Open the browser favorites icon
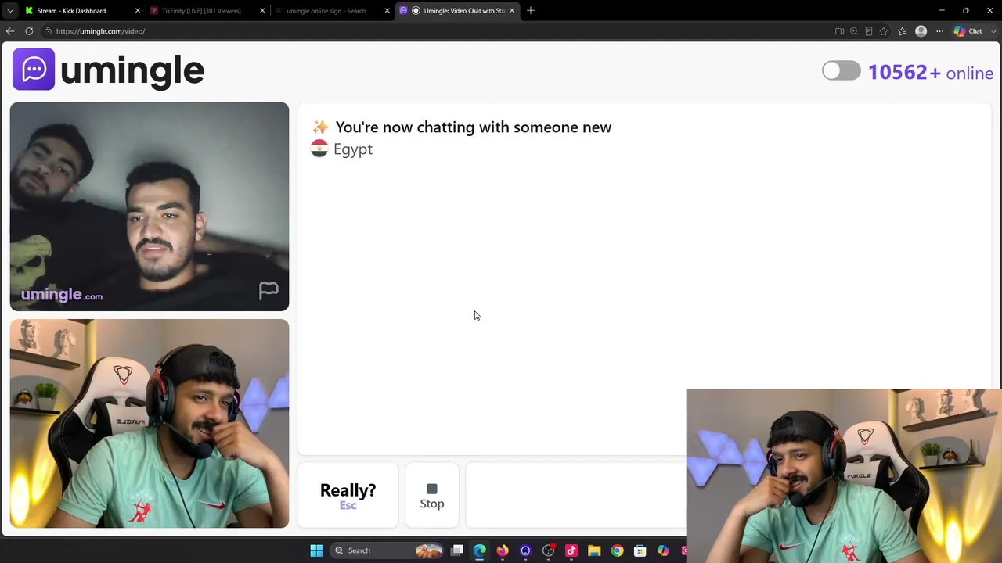 coord(903,31)
